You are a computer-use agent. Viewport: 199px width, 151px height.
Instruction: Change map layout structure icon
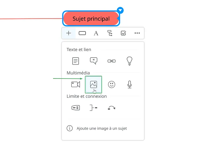tap(110, 33)
